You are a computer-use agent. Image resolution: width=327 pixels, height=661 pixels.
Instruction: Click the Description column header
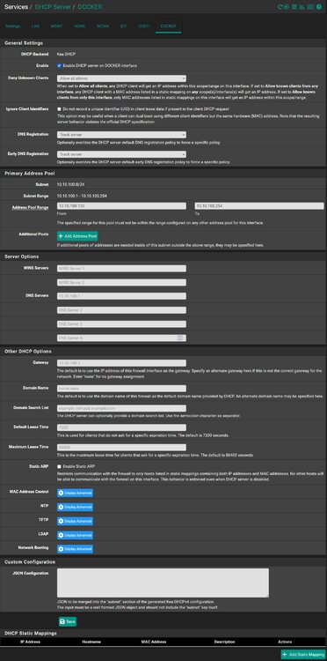click(x=224, y=642)
